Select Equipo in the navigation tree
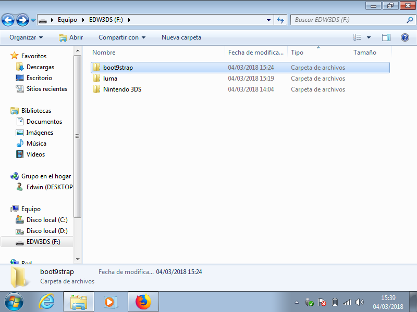417x312 pixels. point(31,209)
